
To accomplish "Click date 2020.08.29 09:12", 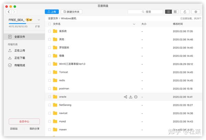I will (x=183, y=64).
